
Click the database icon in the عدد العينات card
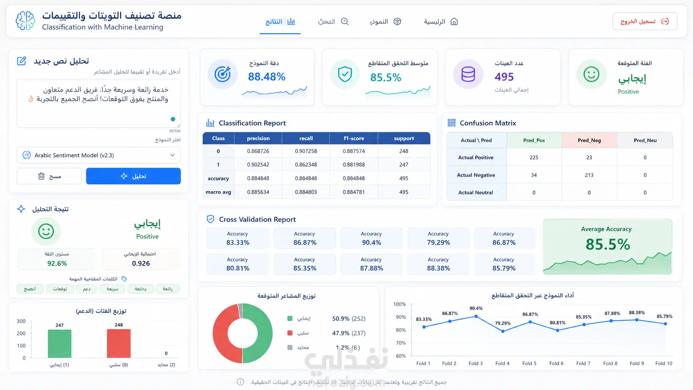click(x=468, y=75)
